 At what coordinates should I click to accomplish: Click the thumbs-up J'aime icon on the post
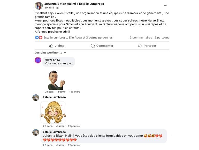coord(51,46)
